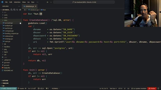Expand the handlers folder
The height and width of the screenshot is (90, 161).
7,47
